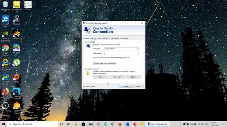Screen dimensions: 227x127
Task: Open Firefox desktop shortcut
Action: click(x=6, y=92)
